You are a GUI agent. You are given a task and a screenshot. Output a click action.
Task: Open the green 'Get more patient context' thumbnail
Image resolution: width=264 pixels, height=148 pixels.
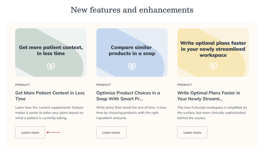(51, 52)
